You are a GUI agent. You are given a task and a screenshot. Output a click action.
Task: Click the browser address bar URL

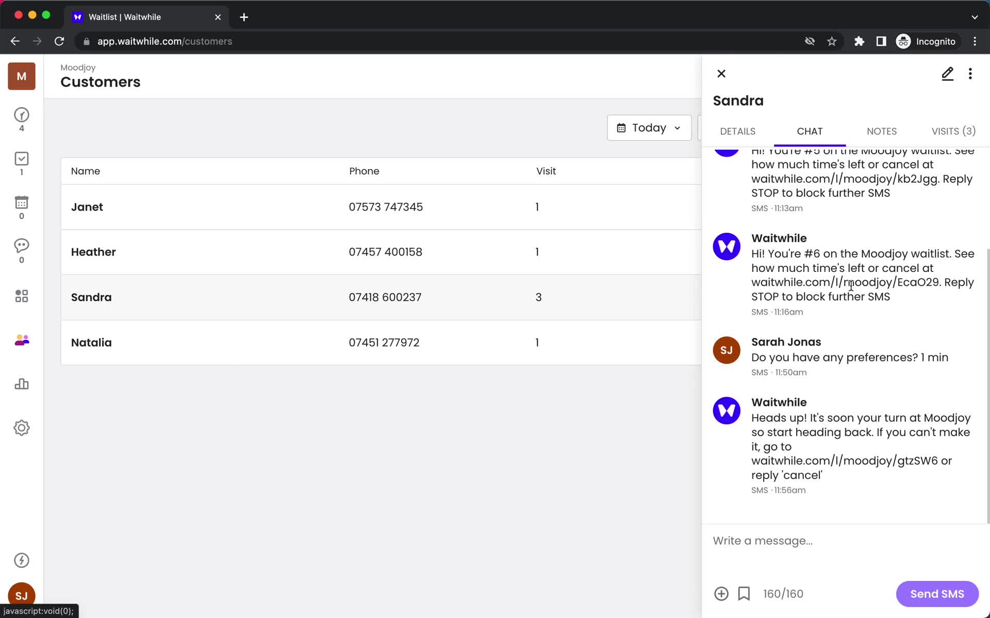point(164,41)
